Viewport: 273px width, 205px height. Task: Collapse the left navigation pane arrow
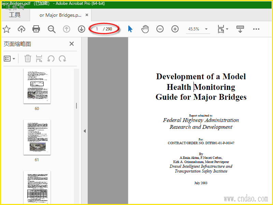(x=84, y=131)
